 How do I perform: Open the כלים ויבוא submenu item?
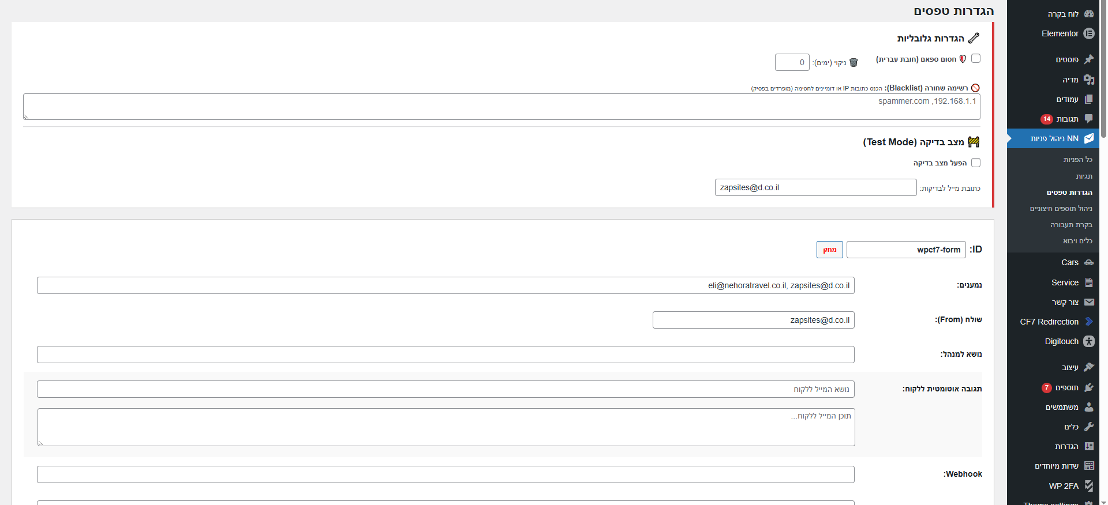(1077, 241)
